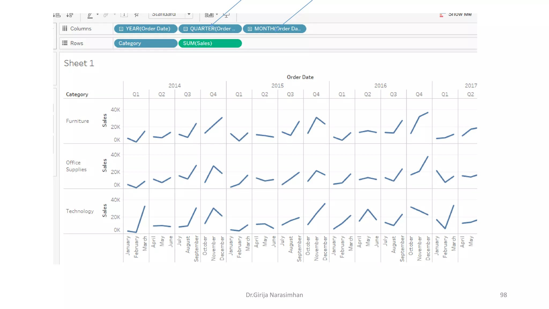This screenshot has height=309, width=549.
Task: Click the presentation mode icon
Action: click(x=227, y=15)
